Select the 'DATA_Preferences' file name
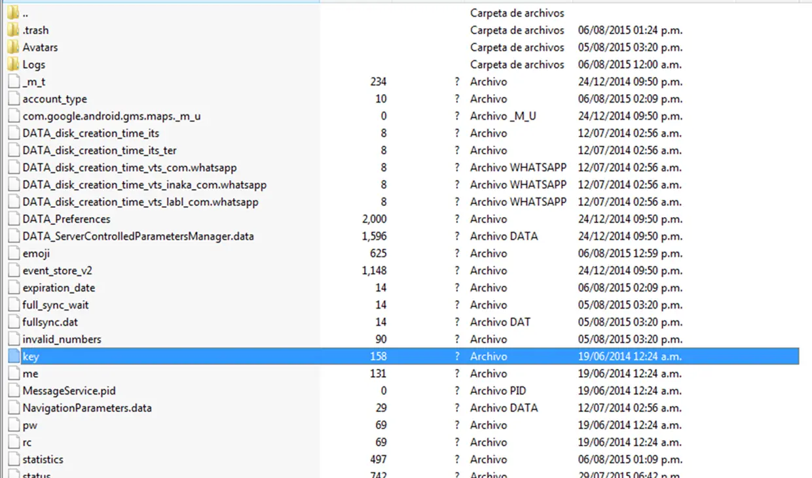The image size is (812, 478). (x=66, y=219)
